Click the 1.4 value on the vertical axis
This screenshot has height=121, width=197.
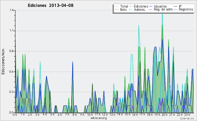coord(11,10)
